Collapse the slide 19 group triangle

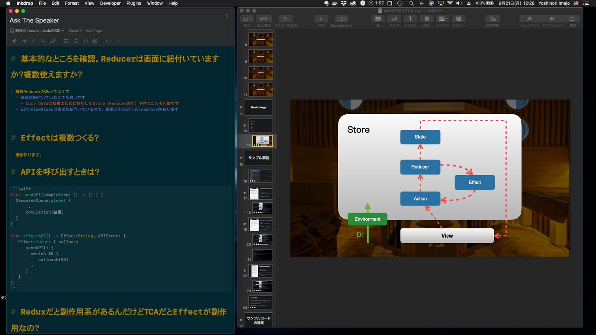click(x=244, y=224)
